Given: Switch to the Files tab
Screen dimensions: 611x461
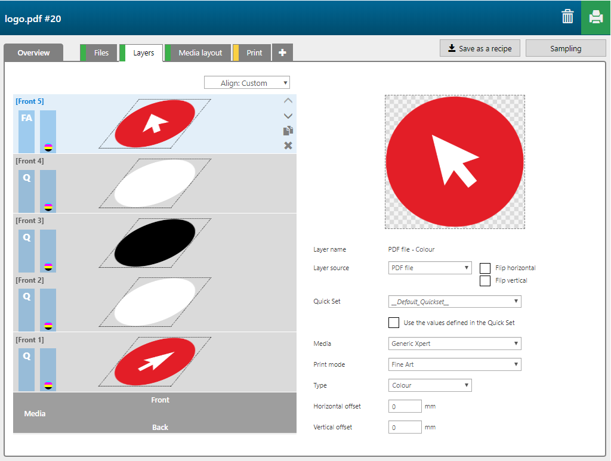Looking at the screenshot, I should point(98,52).
